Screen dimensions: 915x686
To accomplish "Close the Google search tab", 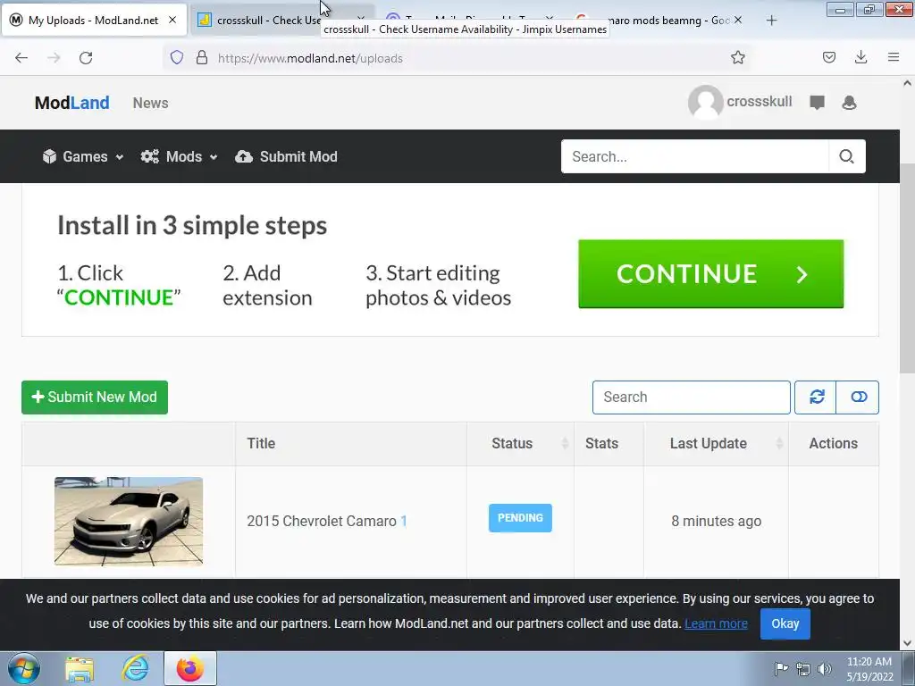I will (x=738, y=20).
